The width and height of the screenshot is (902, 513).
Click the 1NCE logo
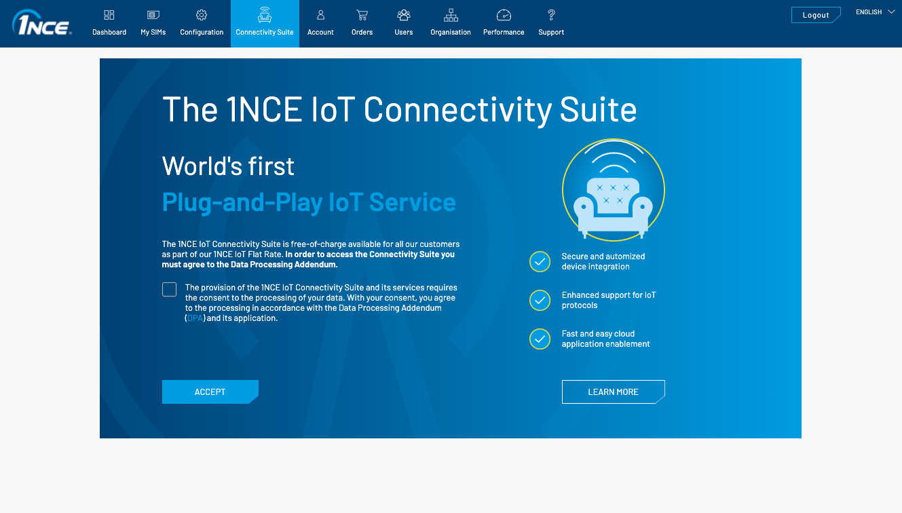point(41,22)
